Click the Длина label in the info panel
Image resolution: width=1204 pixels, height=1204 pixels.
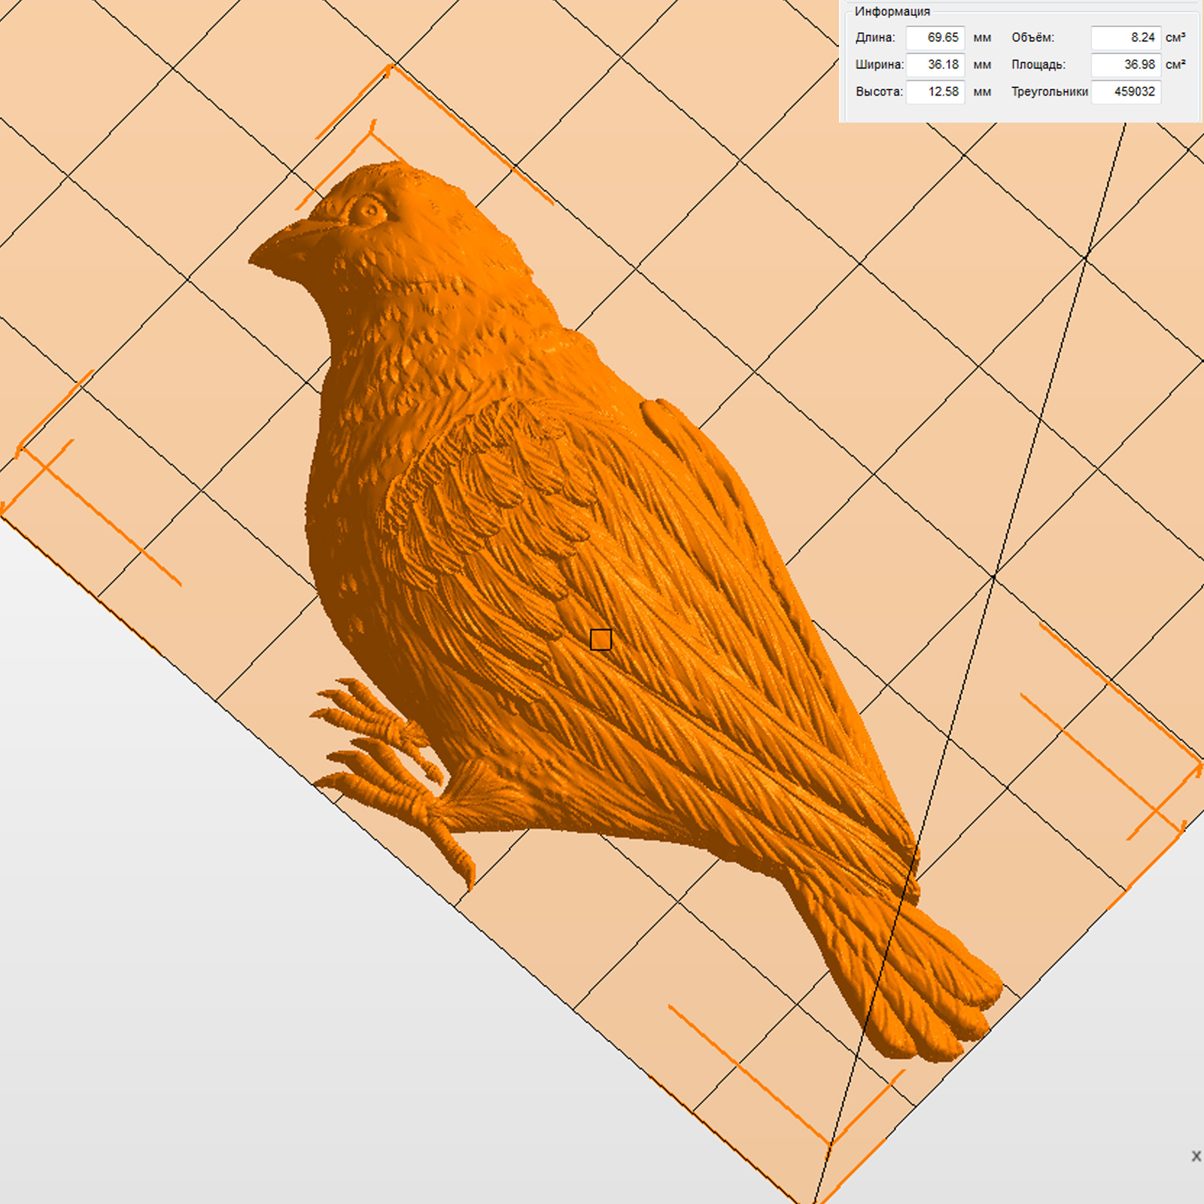[875, 38]
